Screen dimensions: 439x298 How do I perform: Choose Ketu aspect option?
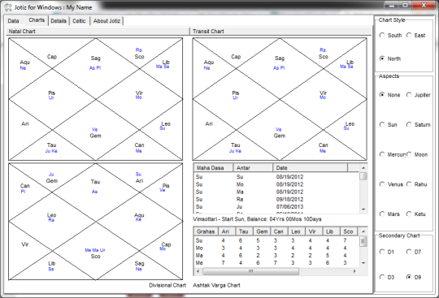416,214
